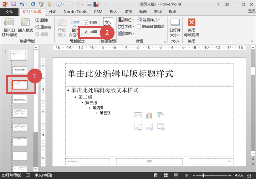Click the save icon in quick access toolbar
Viewport: 256px width, 179px height.
tap(13, 4)
